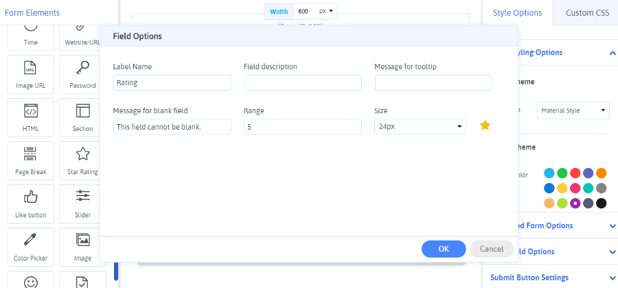The image size is (618, 288).
Task: Select the red color swatch
Action: (575, 173)
